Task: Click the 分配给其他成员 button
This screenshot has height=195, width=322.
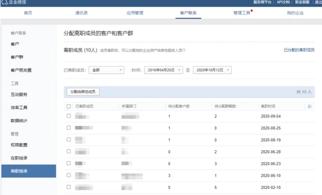Action: pyautogui.click(x=83, y=92)
